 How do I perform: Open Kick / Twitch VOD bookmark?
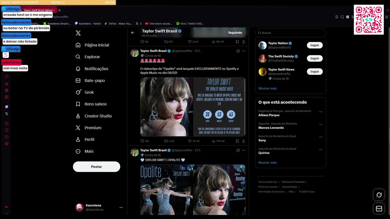[190, 23]
